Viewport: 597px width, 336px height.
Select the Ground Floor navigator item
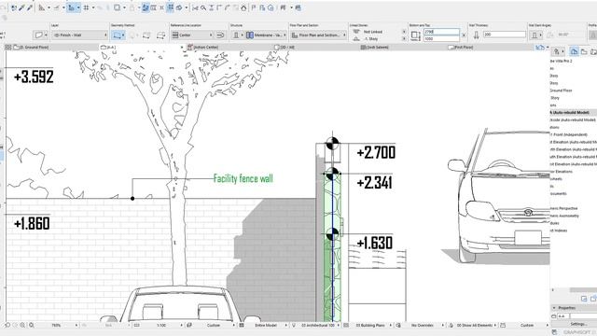[561, 91]
